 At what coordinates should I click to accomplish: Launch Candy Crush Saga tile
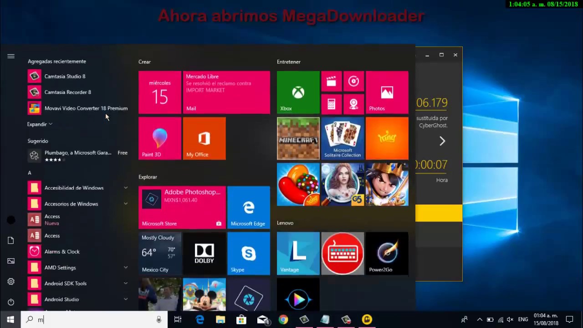pos(298,184)
